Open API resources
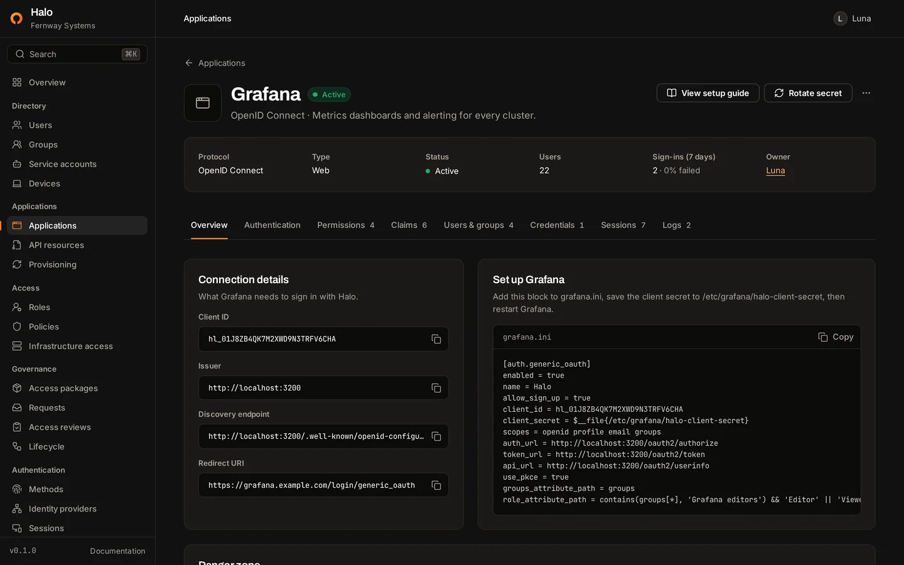The image size is (904, 565). (x=77, y=245)
